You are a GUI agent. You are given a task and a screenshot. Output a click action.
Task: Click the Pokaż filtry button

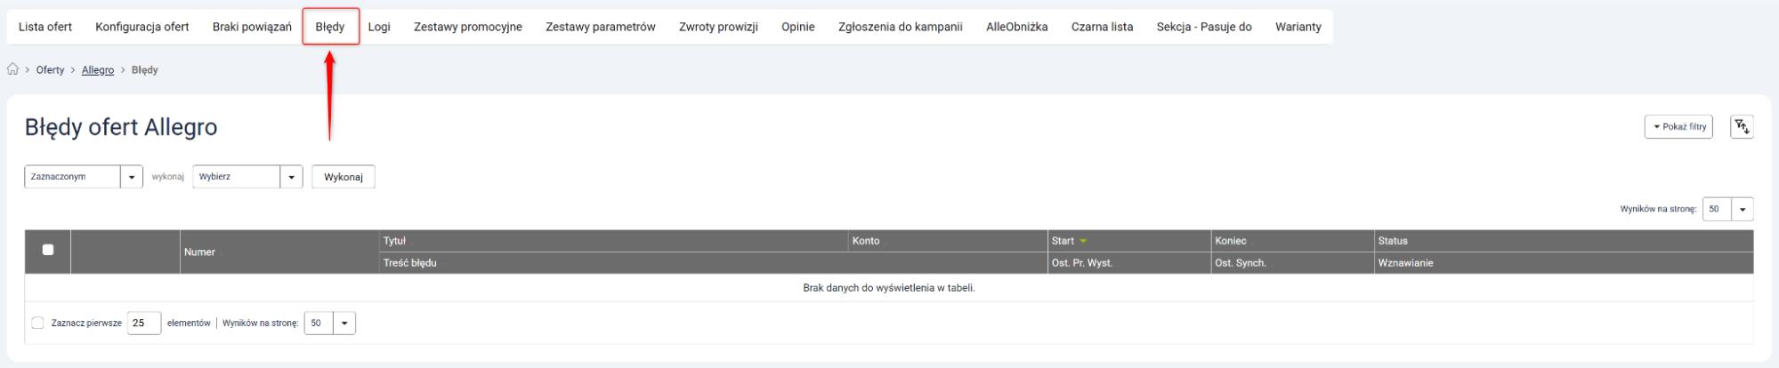(1678, 127)
